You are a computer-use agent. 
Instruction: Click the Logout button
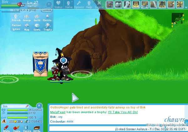[x=99, y=4]
